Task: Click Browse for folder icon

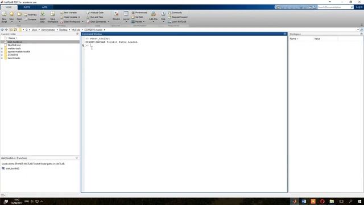Action: 15,30
